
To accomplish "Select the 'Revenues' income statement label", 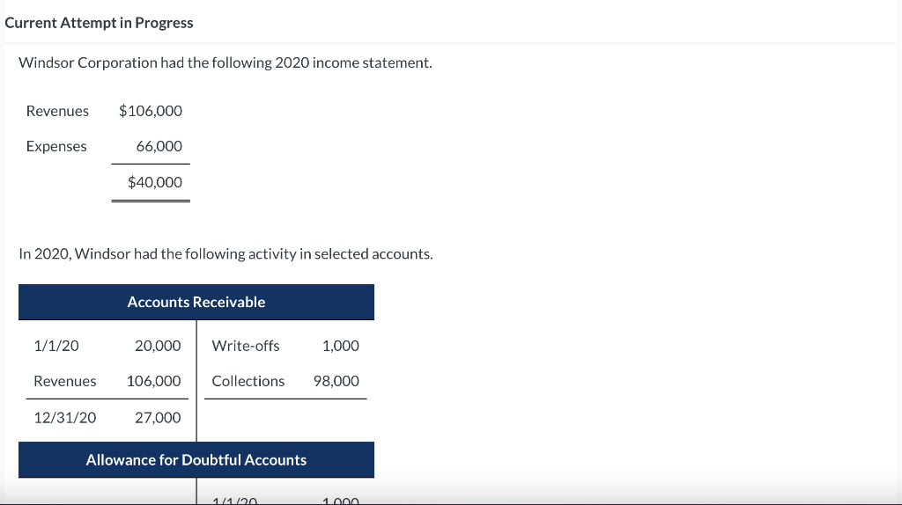I will (57, 111).
